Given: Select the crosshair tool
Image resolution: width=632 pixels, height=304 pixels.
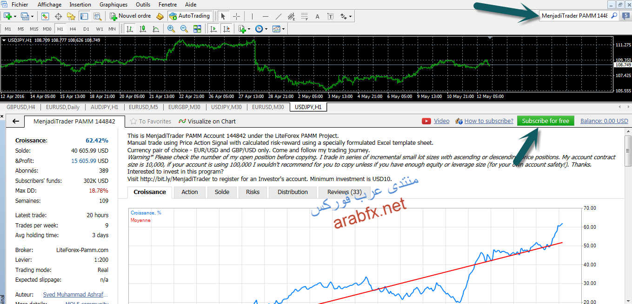Looking at the screenshot, I should (x=236, y=16).
